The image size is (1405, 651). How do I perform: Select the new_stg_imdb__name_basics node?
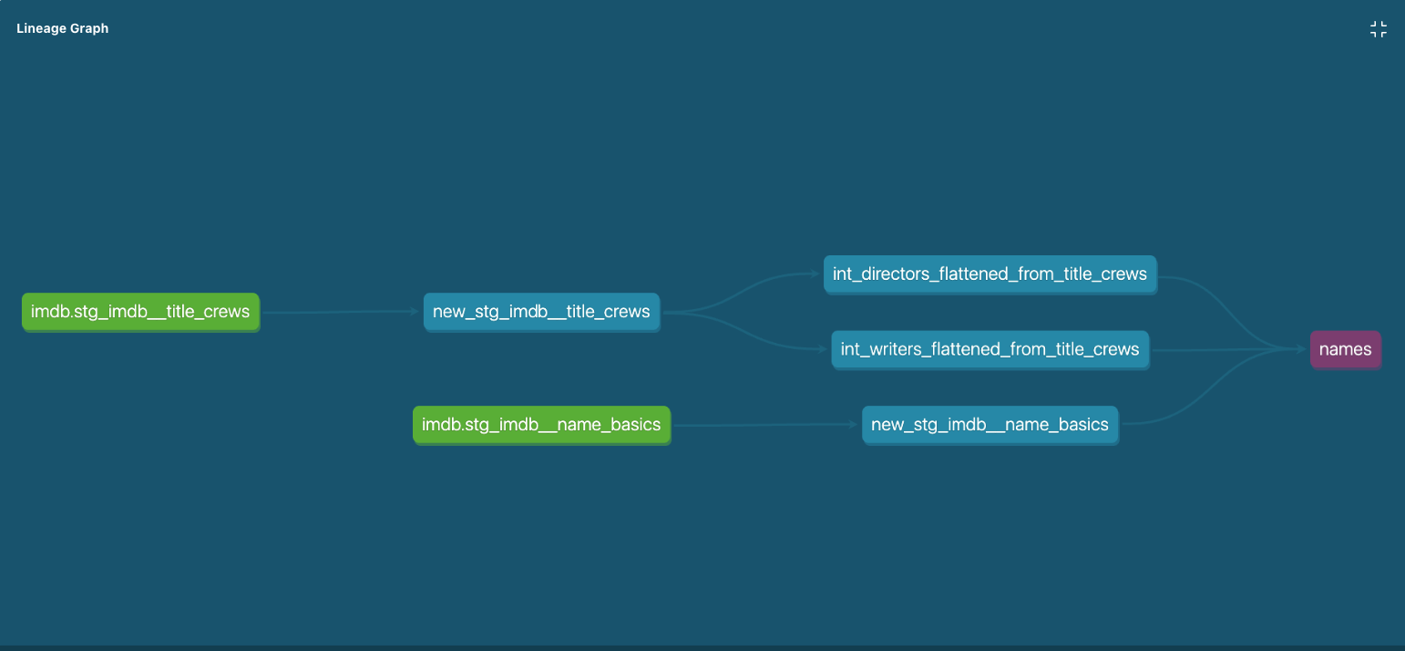990,424
